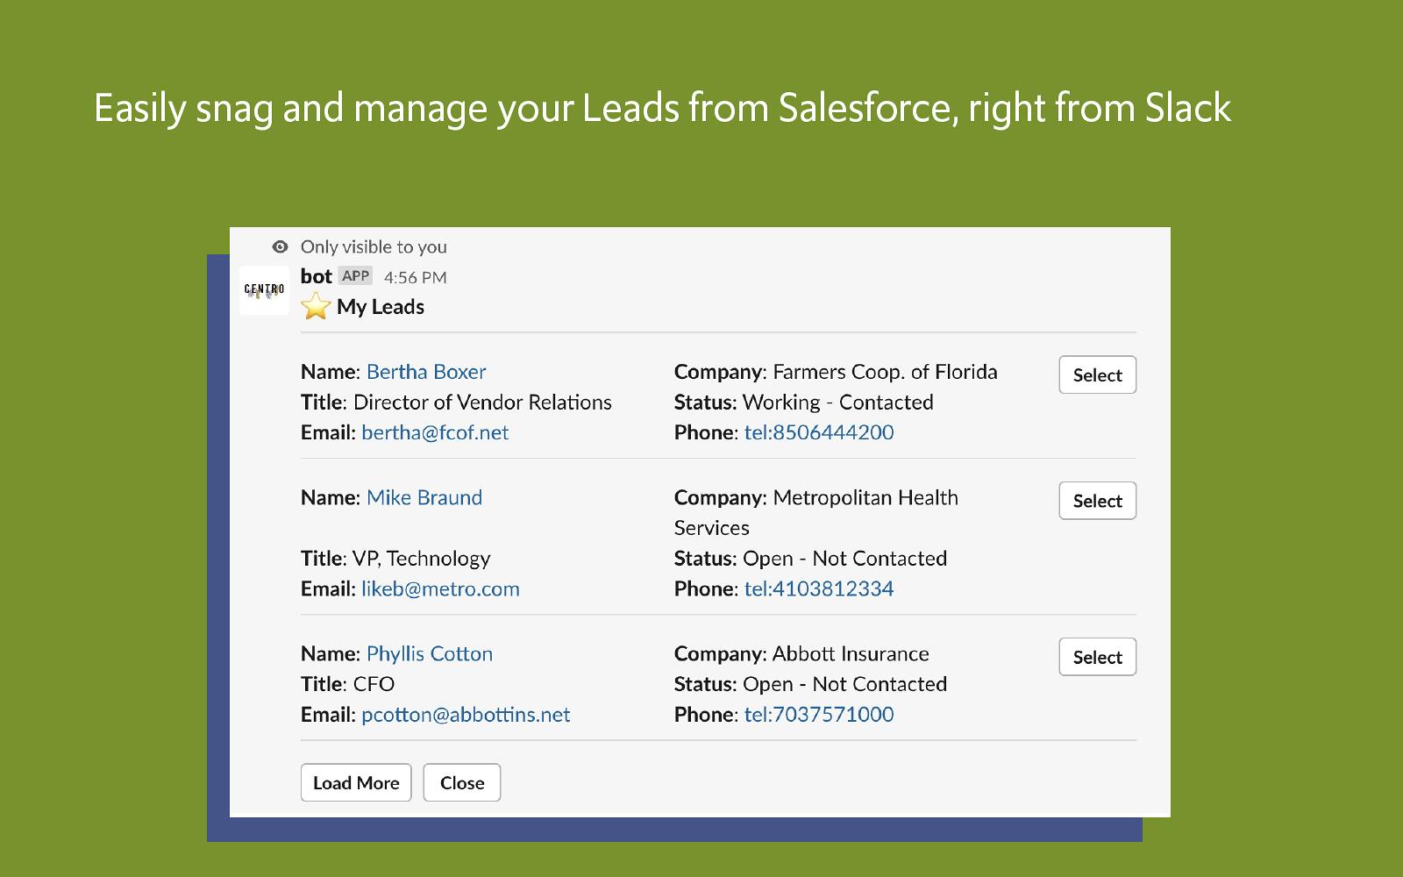Click the bot sender name
This screenshot has height=877, width=1403.
[x=317, y=276]
